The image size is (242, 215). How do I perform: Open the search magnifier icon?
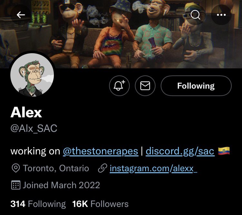196,15
